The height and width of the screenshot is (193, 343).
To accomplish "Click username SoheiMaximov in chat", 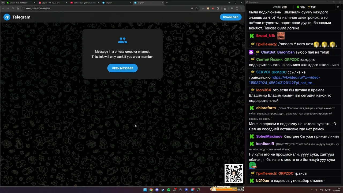I will [269, 136].
